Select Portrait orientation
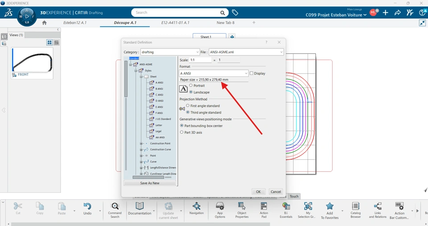428x226 pixels. pos(191,85)
